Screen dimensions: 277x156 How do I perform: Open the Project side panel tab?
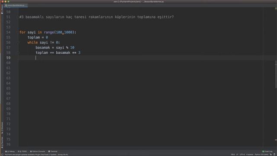[x=2, y=9]
